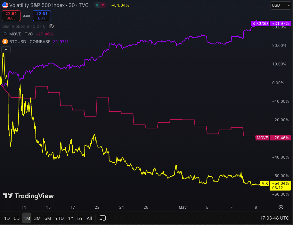Select the All time range
293x225 pixels.
pos(89,218)
